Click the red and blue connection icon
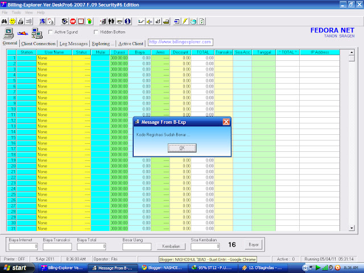The width and height of the screenshot is (364, 273). 23,34
